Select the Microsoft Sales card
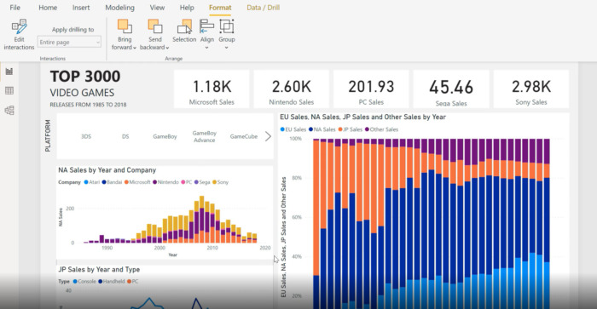The width and height of the screenshot is (597, 309). (x=212, y=89)
